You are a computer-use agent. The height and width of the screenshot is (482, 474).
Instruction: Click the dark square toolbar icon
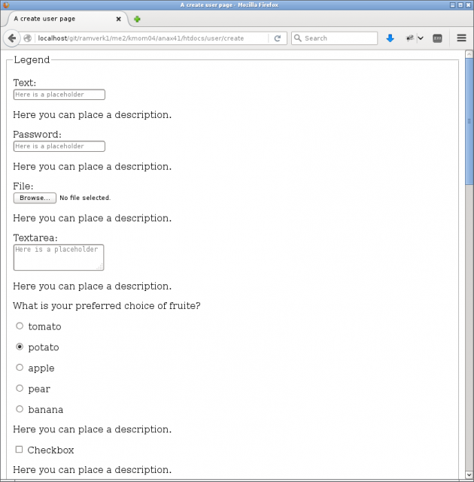pyautogui.click(x=437, y=38)
